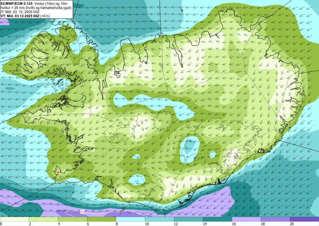Click the legend value '14'
Screen dimensions: 319x226
(205, 224)
